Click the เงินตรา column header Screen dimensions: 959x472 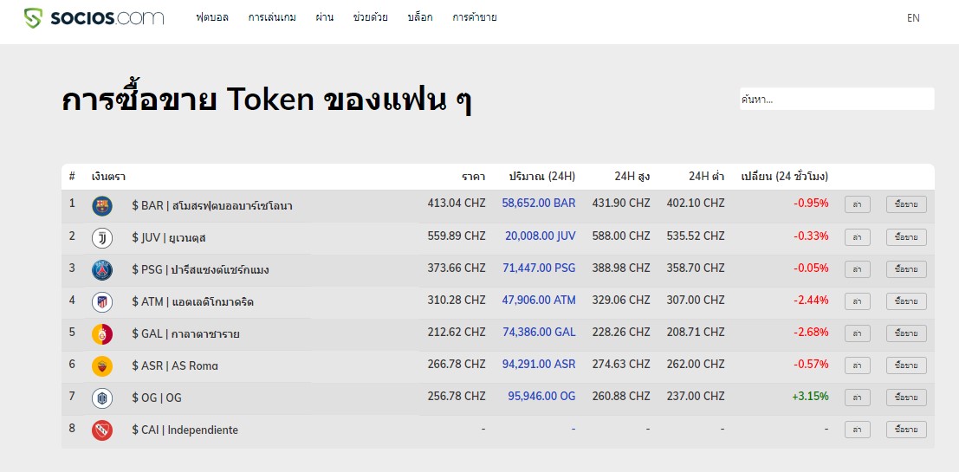[108, 177]
